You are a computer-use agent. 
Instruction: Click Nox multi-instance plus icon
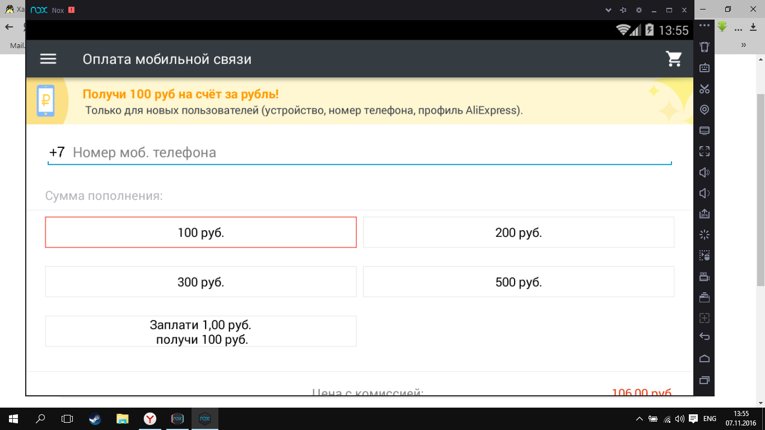click(x=705, y=318)
